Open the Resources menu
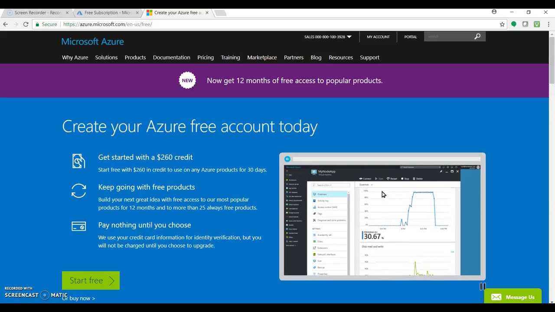Screen dimensions: 555x312 pyautogui.click(x=341, y=57)
